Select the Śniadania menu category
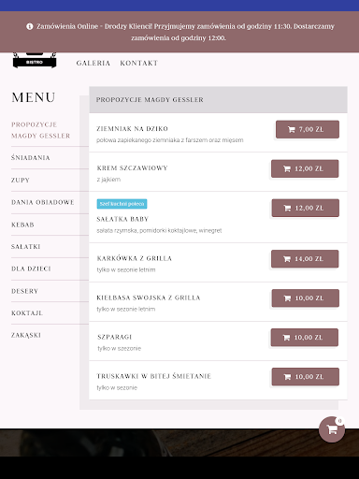Viewport: 359px width, 479px height. point(31,158)
